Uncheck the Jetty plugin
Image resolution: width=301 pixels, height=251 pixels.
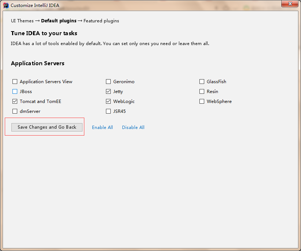click(x=108, y=92)
